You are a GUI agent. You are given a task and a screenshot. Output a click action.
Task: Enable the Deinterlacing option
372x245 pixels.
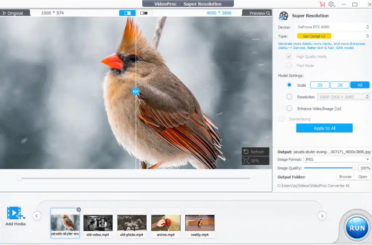(x=282, y=119)
